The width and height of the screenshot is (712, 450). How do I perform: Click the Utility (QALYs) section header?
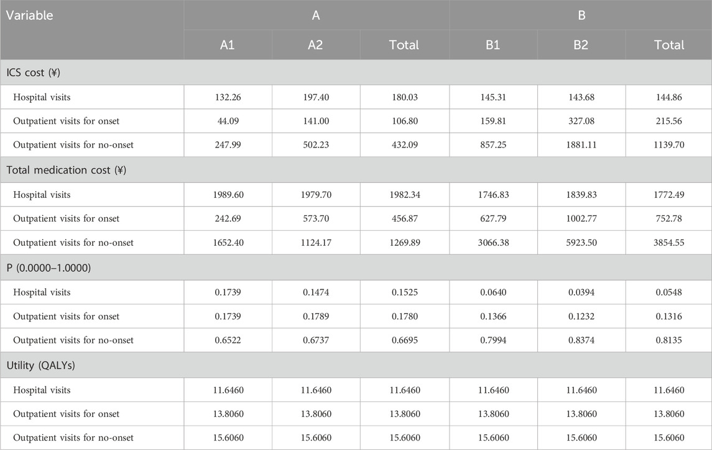click(49, 365)
